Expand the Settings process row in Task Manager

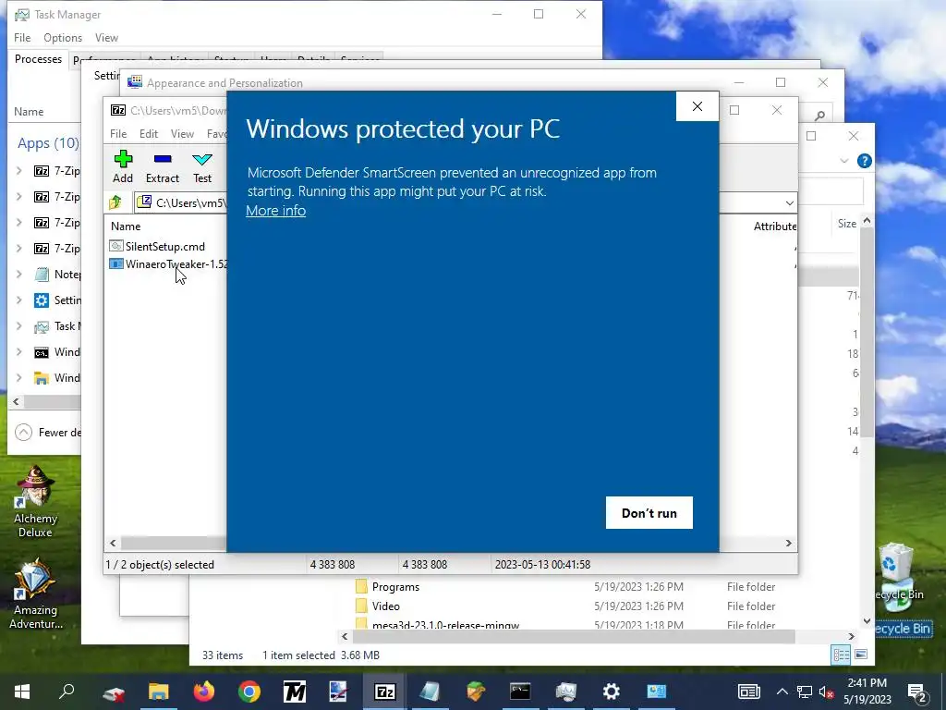click(x=19, y=300)
